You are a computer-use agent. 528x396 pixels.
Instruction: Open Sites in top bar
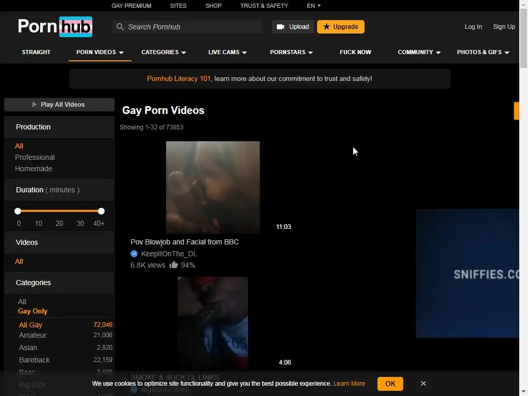[x=178, y=6]
